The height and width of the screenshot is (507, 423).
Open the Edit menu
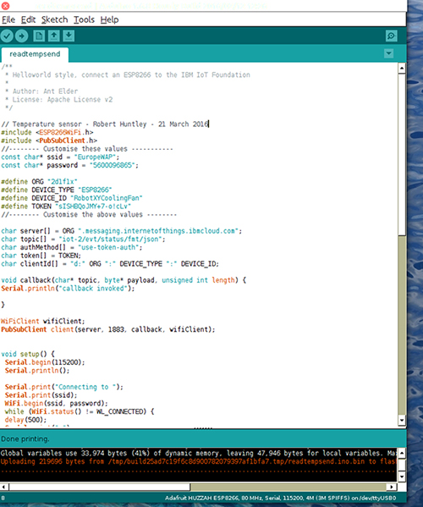click(29, 19)
